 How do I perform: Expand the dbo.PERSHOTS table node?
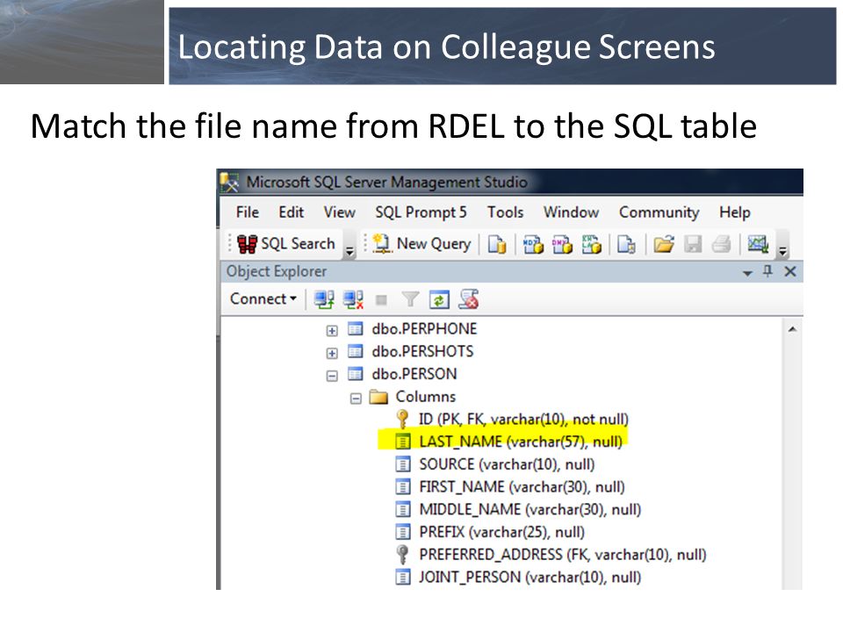pyautogui.click(x=332, y=353)
